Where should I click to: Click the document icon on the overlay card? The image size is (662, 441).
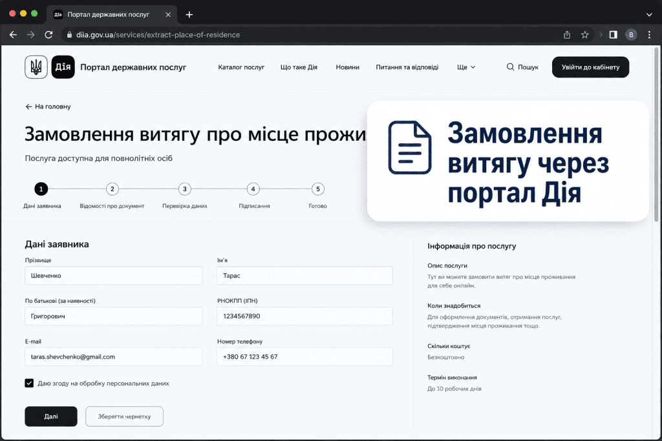409,148
